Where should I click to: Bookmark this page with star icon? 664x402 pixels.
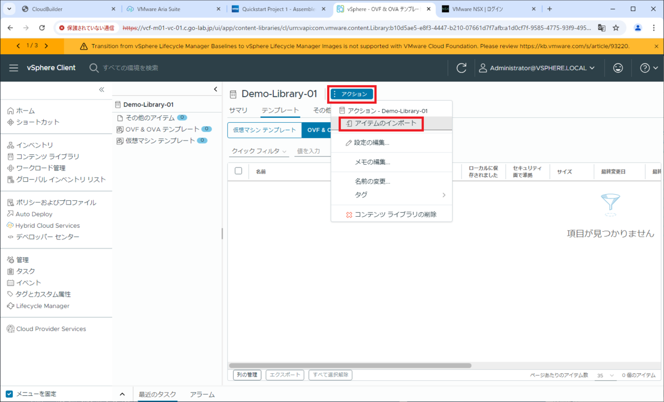click(x=616, y=28)
